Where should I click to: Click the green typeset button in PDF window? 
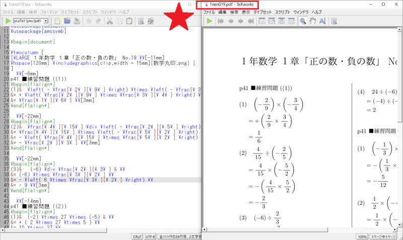[x=210, y=21]
